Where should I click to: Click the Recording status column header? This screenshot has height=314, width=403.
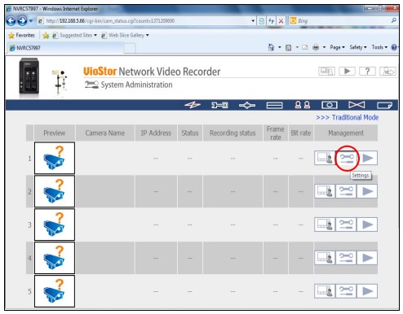(x=232, y=133)
